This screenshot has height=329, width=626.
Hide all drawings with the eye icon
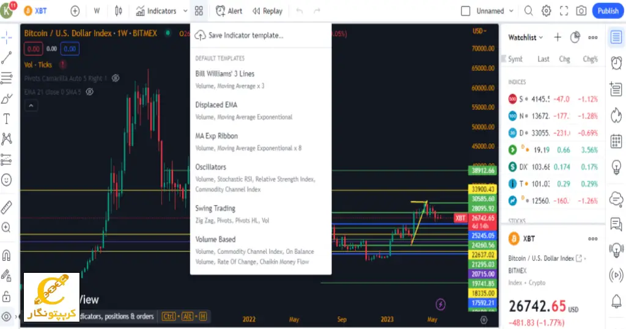point(6,316)
